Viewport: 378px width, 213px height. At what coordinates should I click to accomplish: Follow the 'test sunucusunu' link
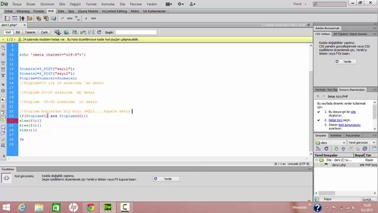tap(349, 125)
